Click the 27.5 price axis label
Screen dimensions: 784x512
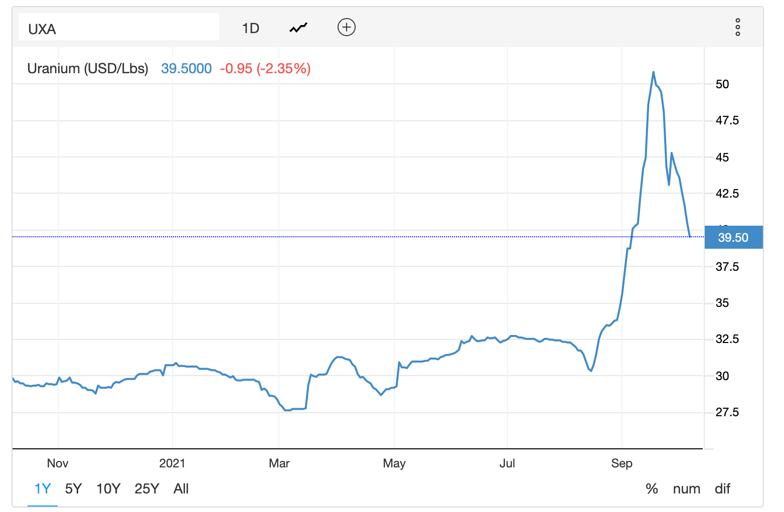coord(727,412)
